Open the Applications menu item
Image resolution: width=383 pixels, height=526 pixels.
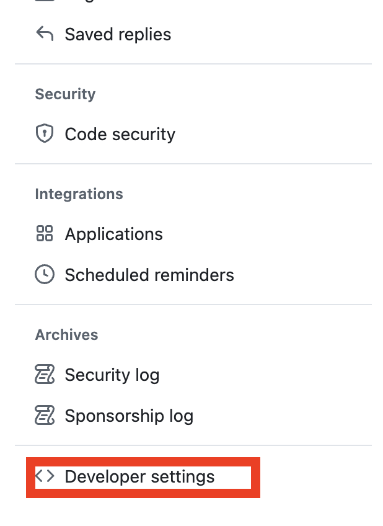pos(113,234)
